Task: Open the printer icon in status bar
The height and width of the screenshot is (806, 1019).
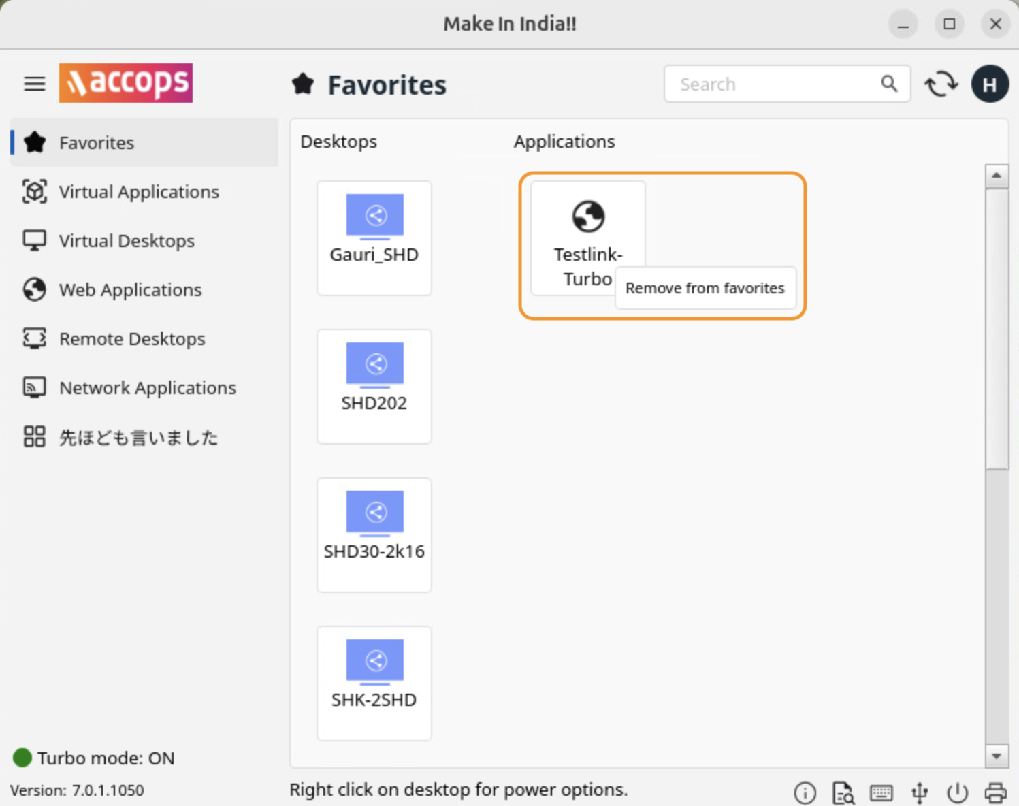Action: [995, 792]
